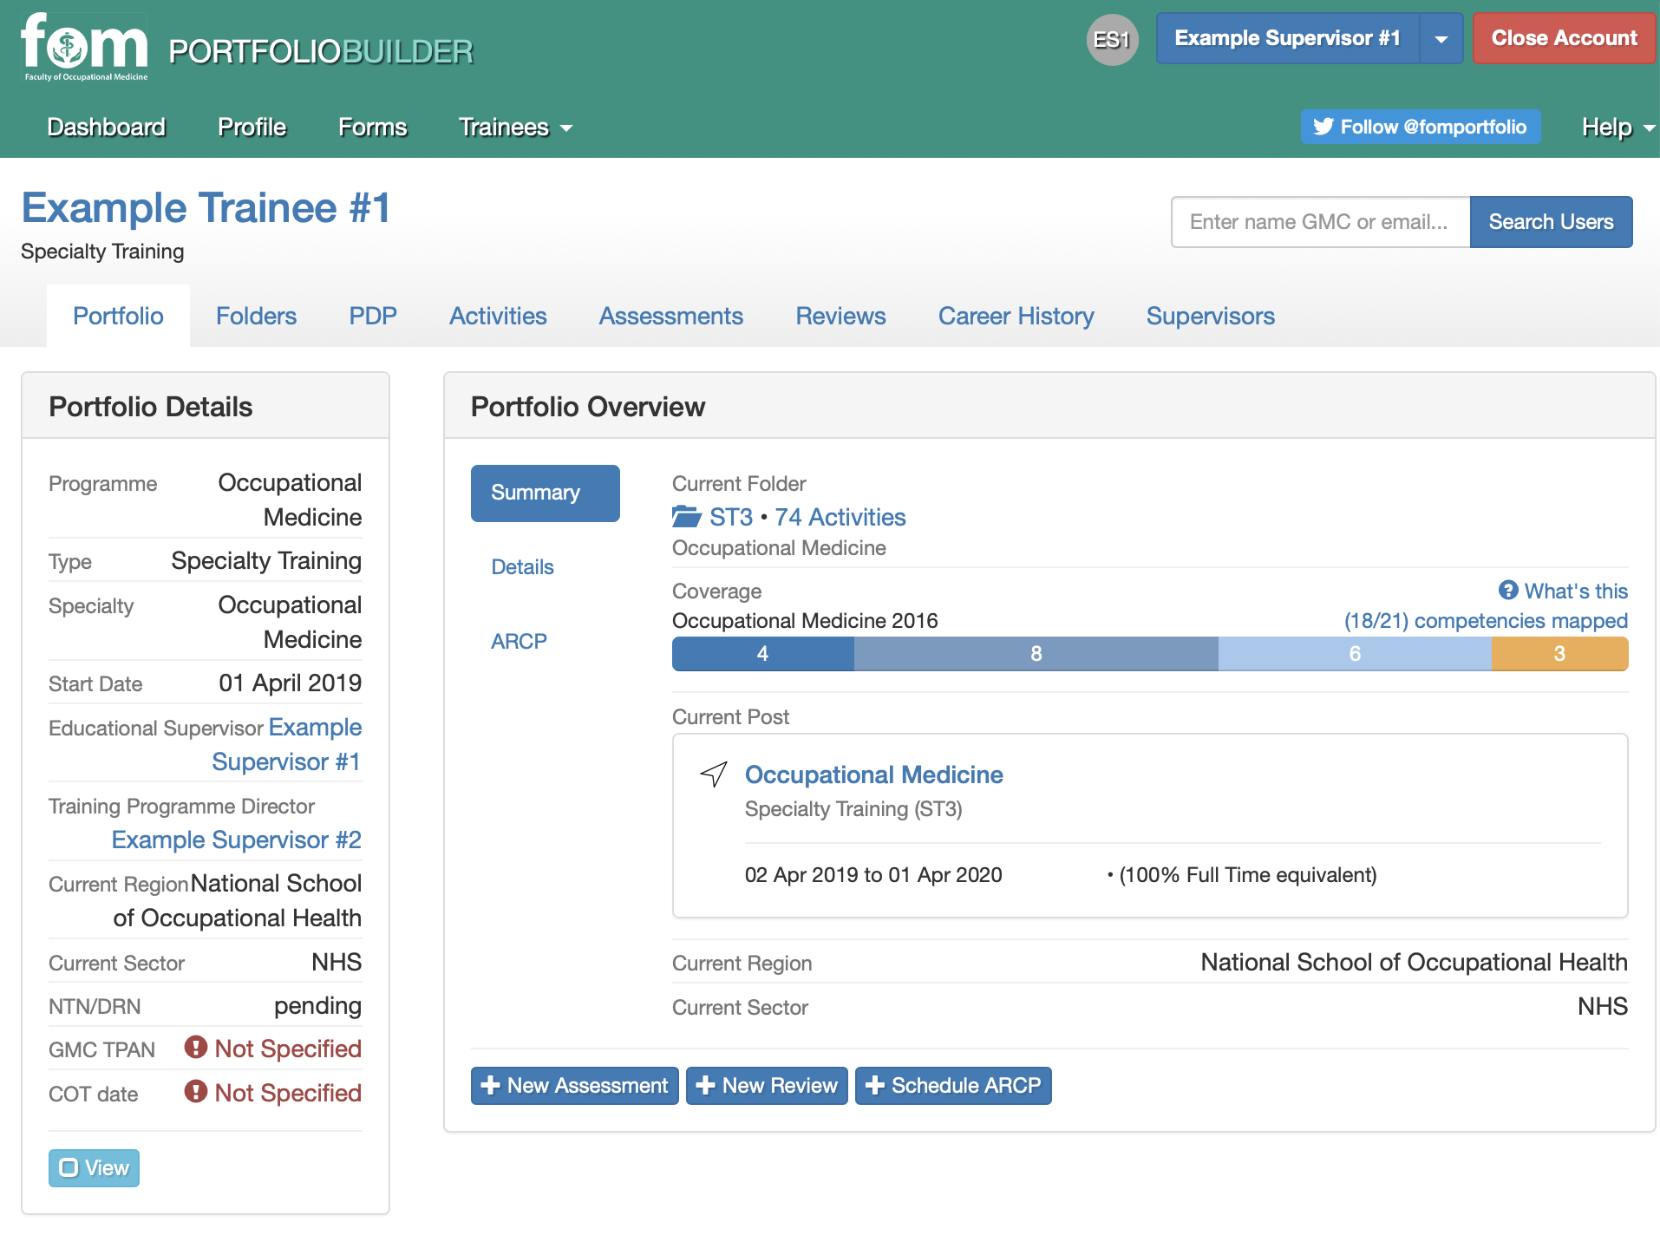Switch to the Portfolio tab
Image resolution: width=1660 pixels, height=1235 pixels.
tap(118, 316)
